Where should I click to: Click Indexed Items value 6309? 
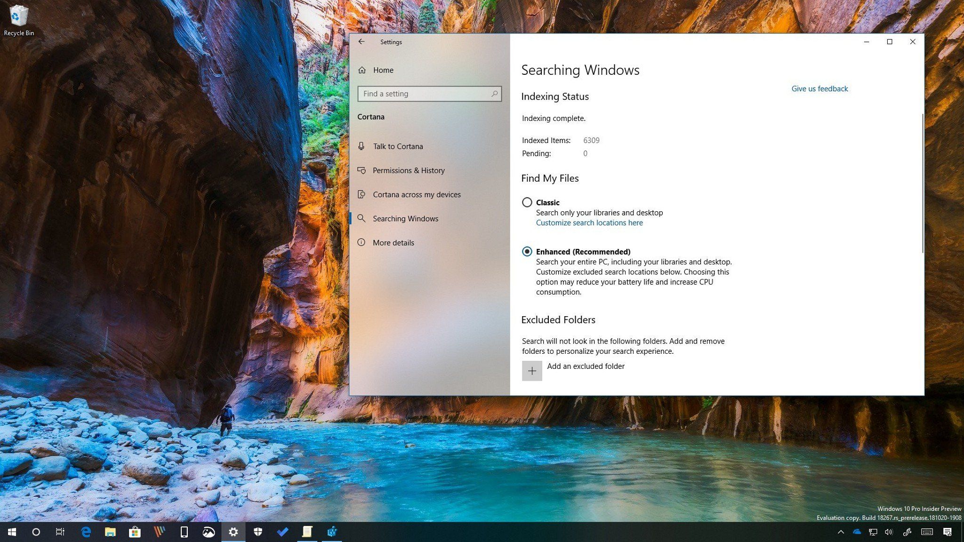(x=591, y=140)
